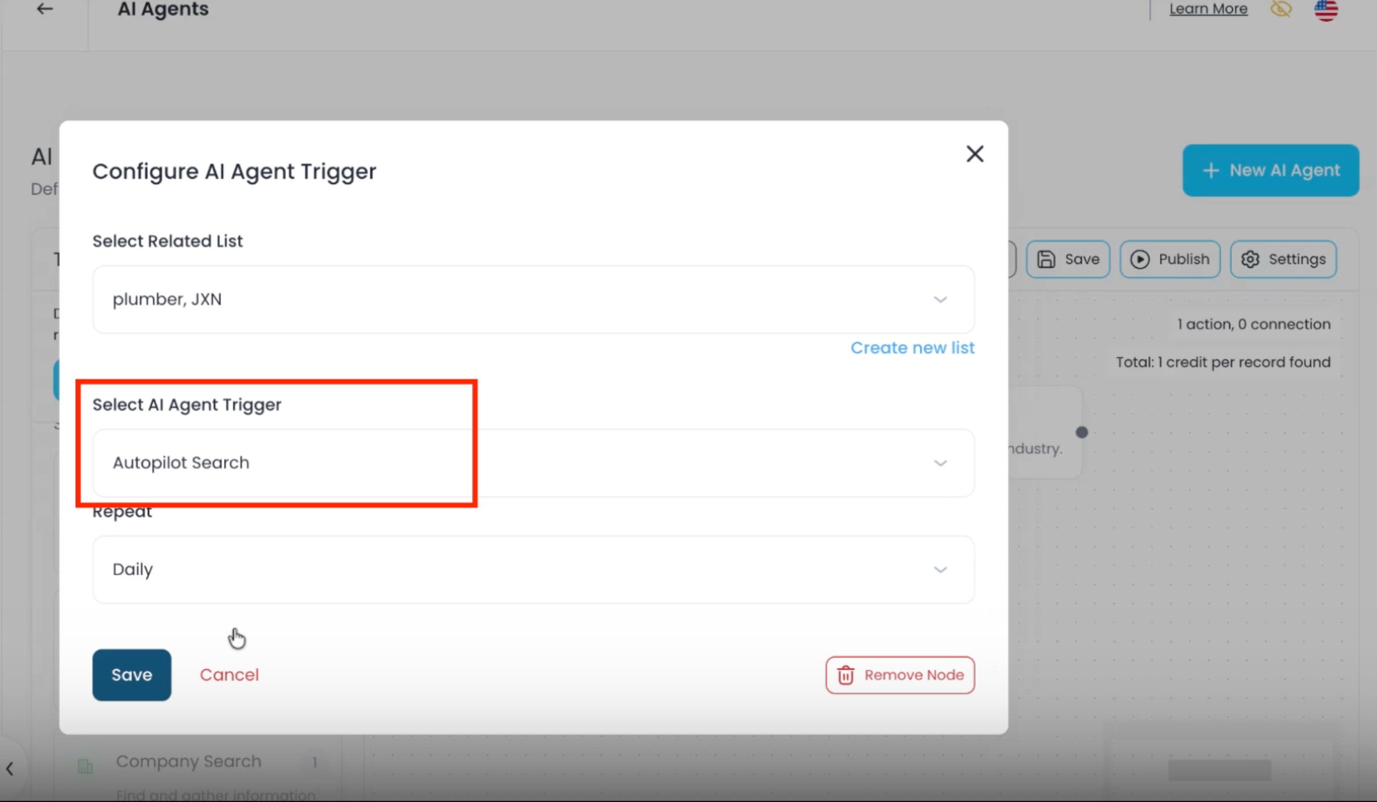Viewport: 1377px width, 802px height.
Task: Open Settings via gear icon
Action: 1250,259
